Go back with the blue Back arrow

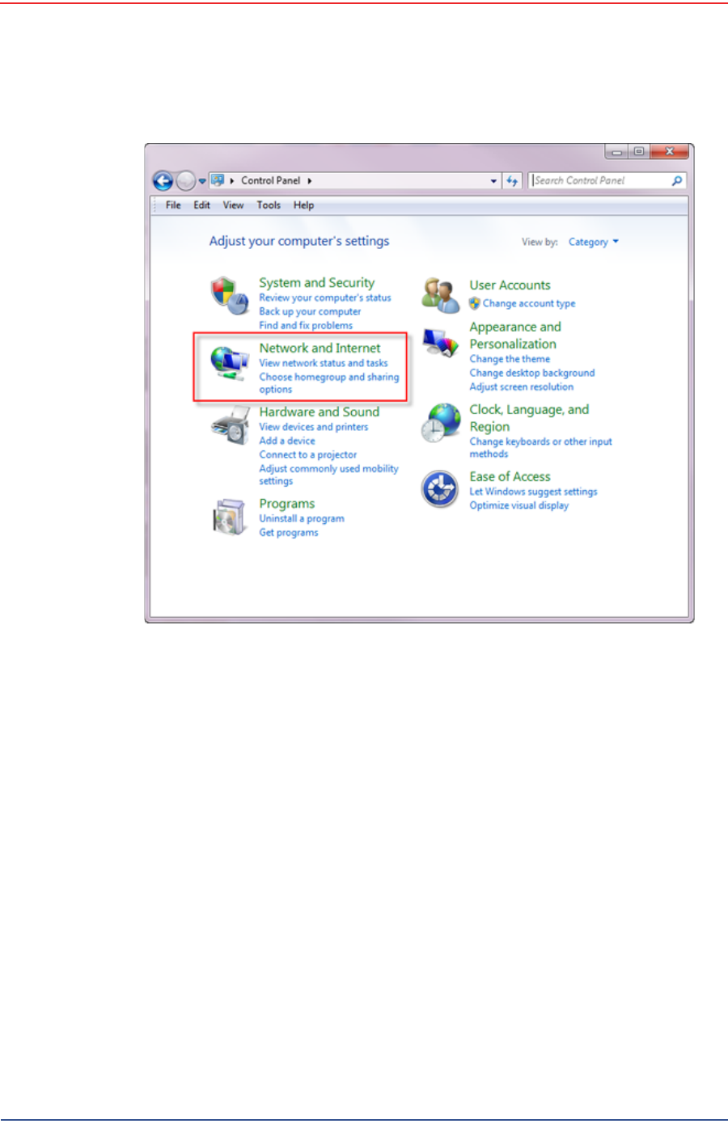pyautogui.click(x=163, y=180)
